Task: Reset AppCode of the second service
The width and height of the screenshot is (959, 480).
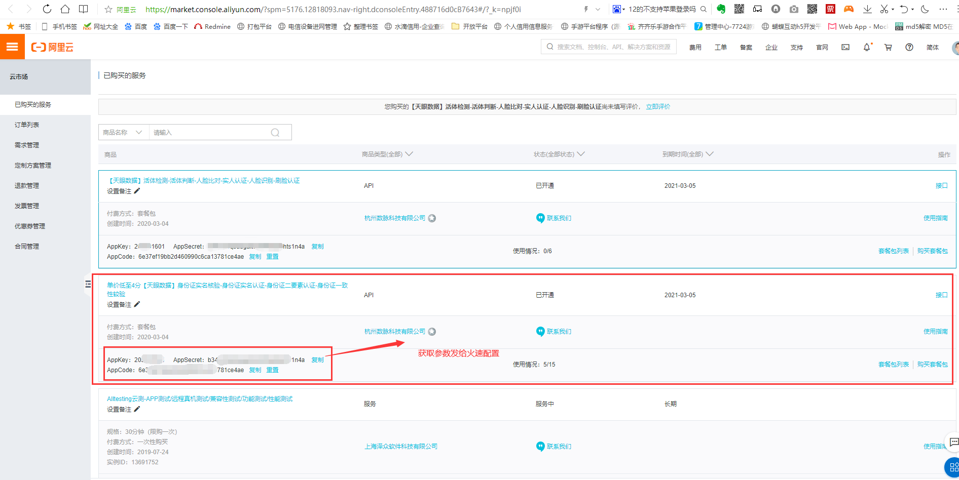Action: click(x=273, y=370)
